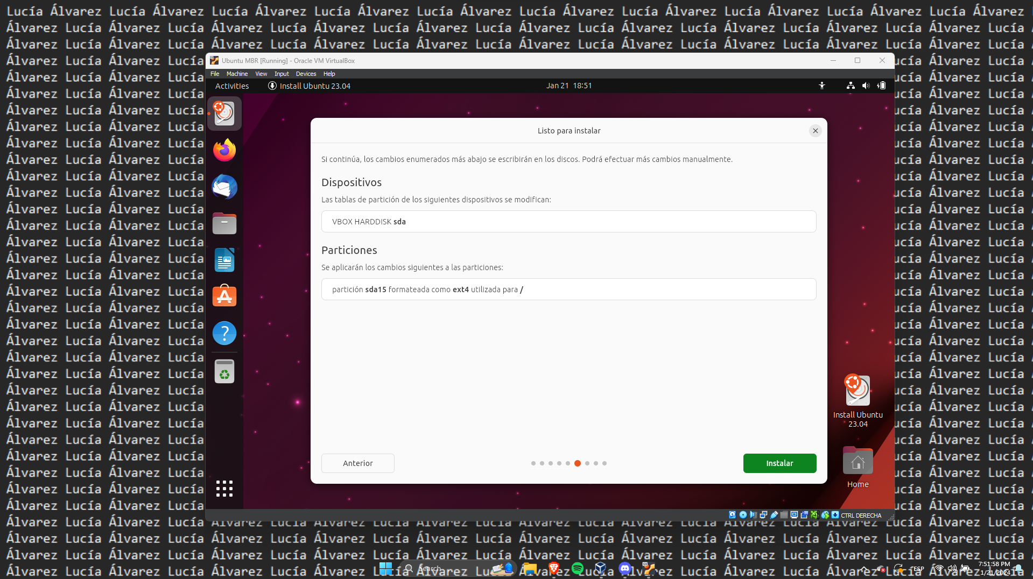Launch Thunderbird mail from the dock
Viewport: 1033px width, 579px height.
click(224, 187)
